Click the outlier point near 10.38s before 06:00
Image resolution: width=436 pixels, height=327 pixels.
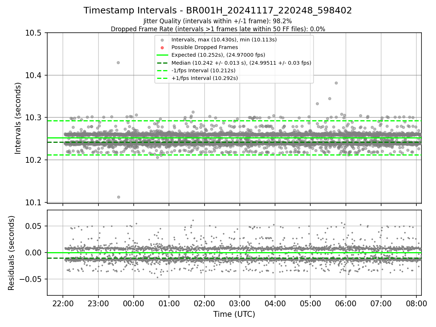[336, 83]
